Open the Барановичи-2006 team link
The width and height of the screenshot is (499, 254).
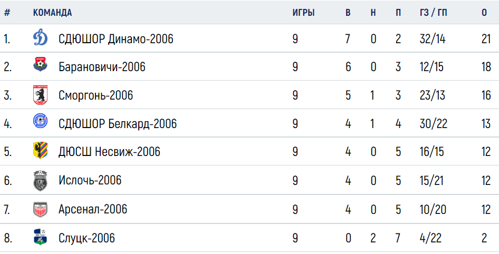pos(102,67)
